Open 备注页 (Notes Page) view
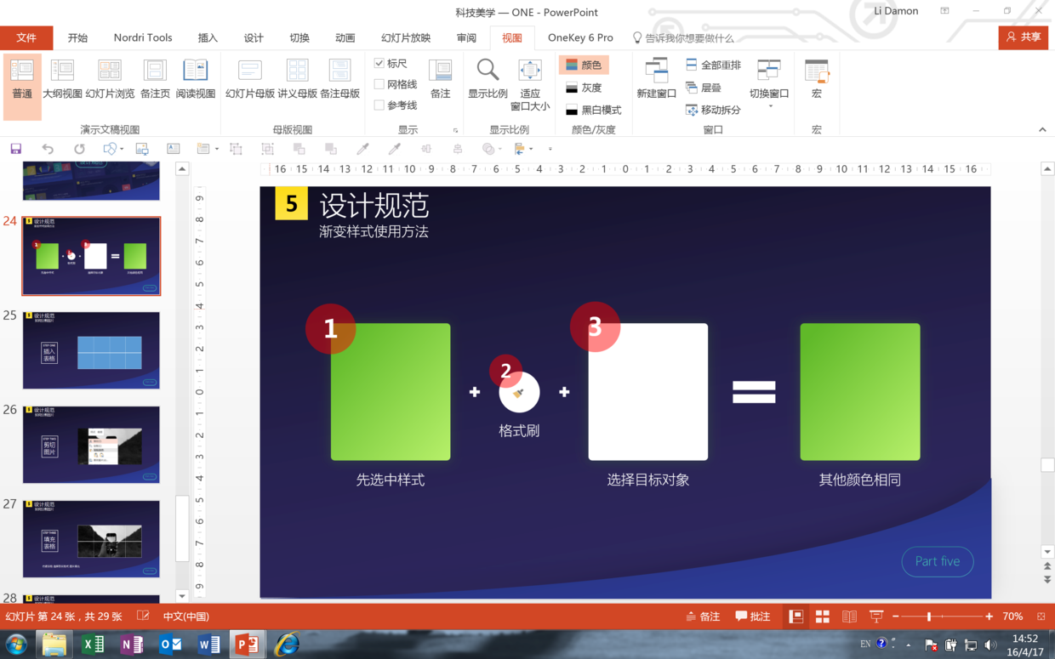Viewport: 1055px width, 659px height. tap(154, 77)
